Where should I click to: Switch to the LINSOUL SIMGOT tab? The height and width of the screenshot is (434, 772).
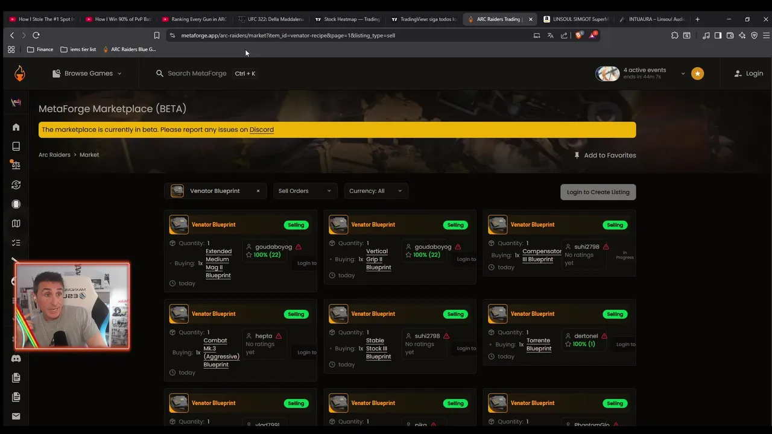coord(576,19)
